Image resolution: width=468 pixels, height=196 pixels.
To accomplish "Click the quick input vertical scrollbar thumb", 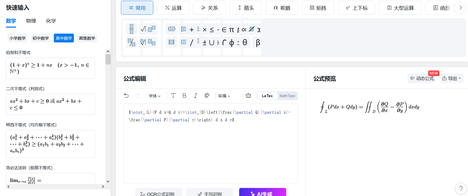I will [x=108, y=59].
